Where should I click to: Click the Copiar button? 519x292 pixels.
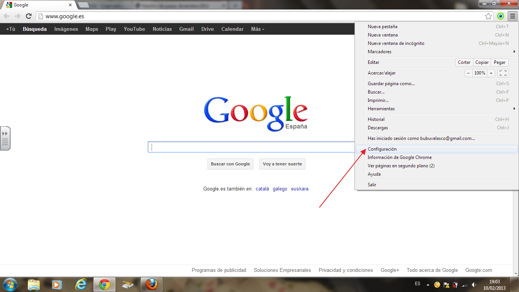482,62
